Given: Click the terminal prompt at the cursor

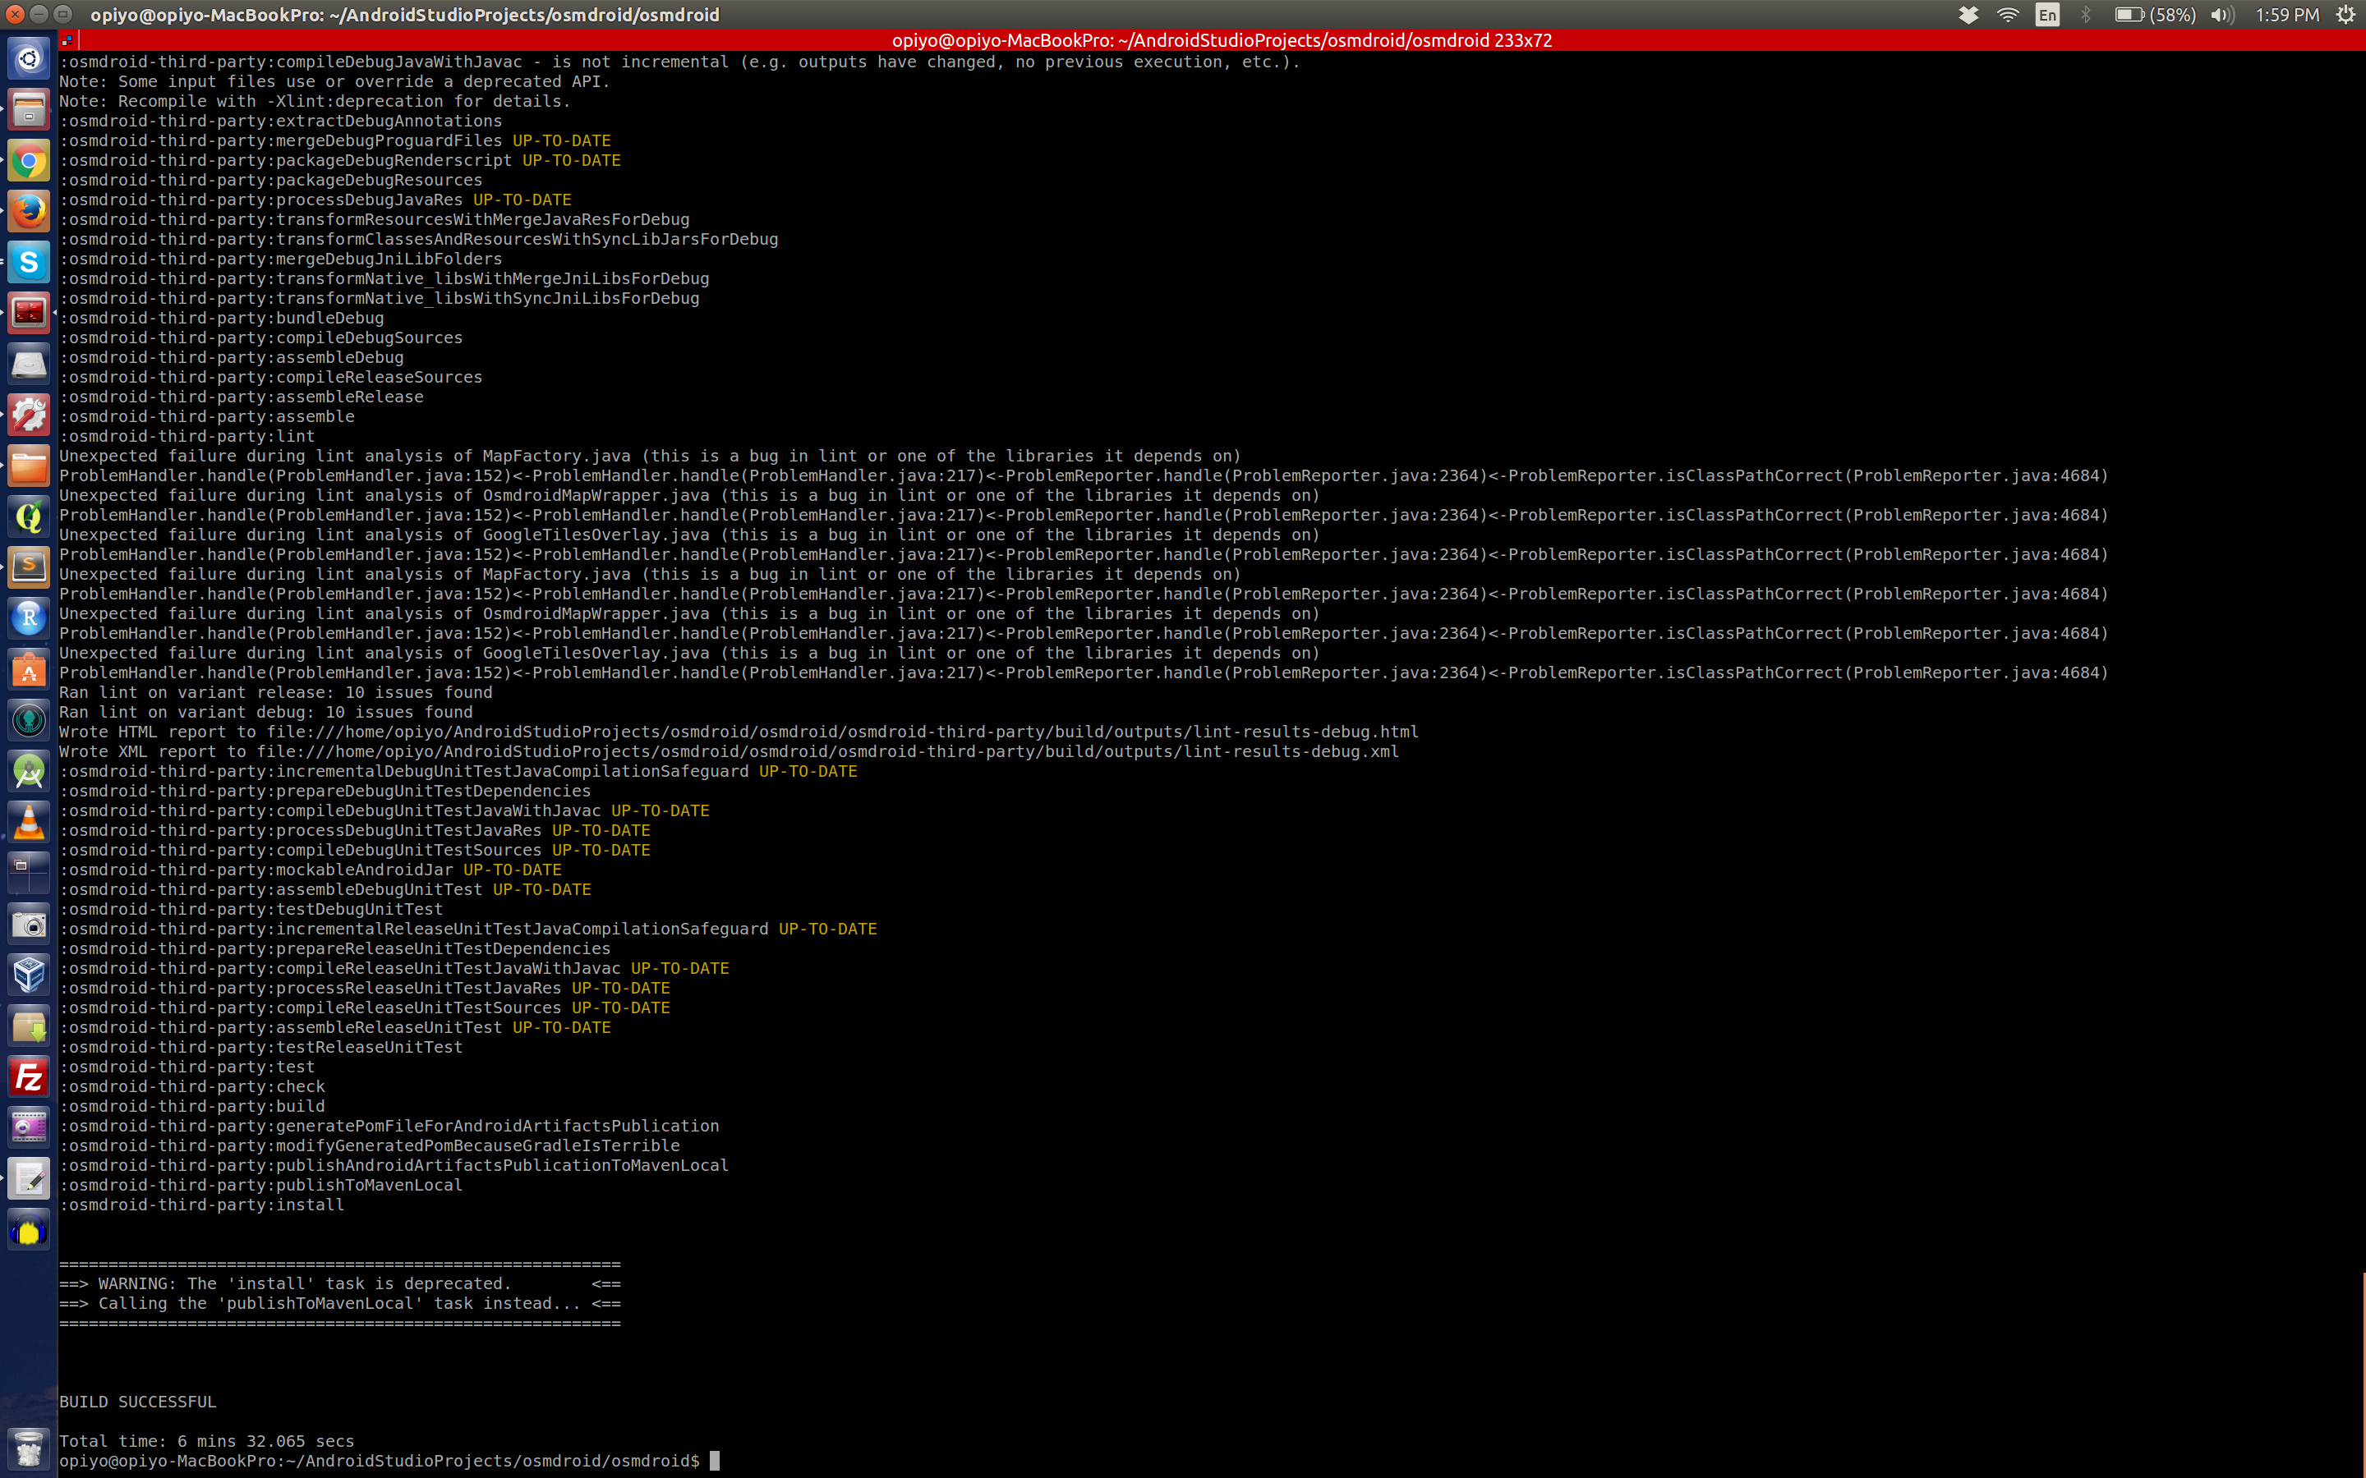Looking at the screenshot, I should point(714,1461).
